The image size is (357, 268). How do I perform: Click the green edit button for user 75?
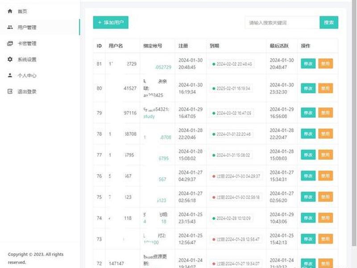click(x=308, y=197)
